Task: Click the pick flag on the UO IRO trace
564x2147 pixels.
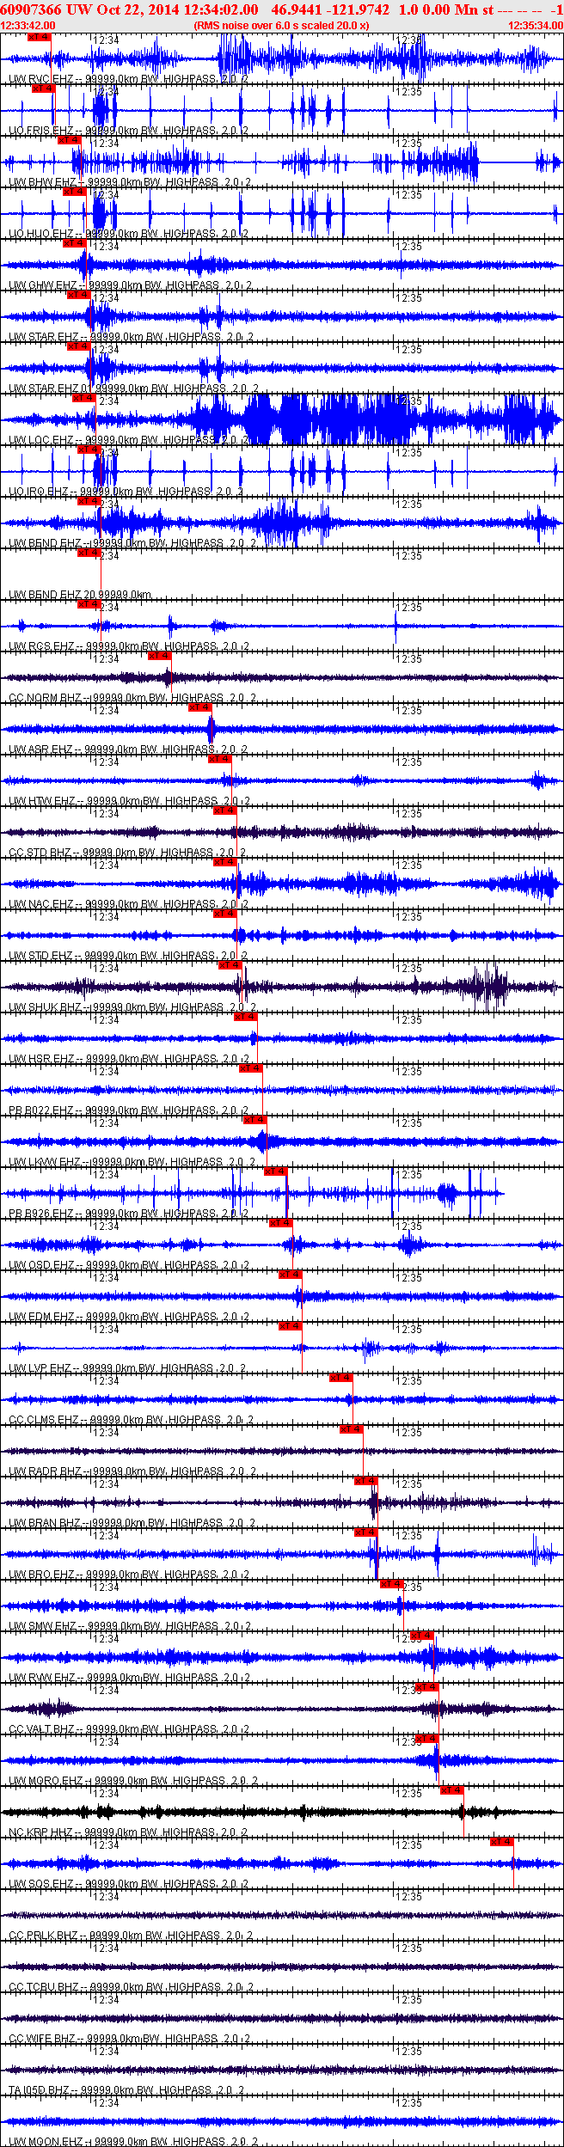Action: point(89,450)
